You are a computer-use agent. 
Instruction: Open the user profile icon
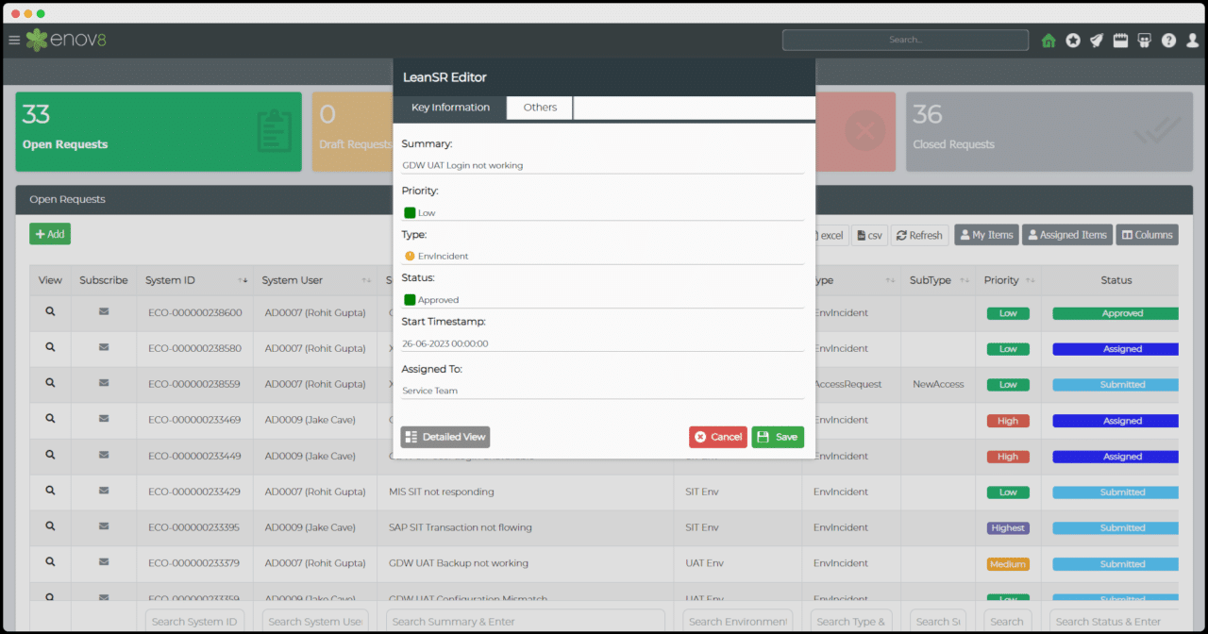pyautogui.click(x=1191, y=40)
